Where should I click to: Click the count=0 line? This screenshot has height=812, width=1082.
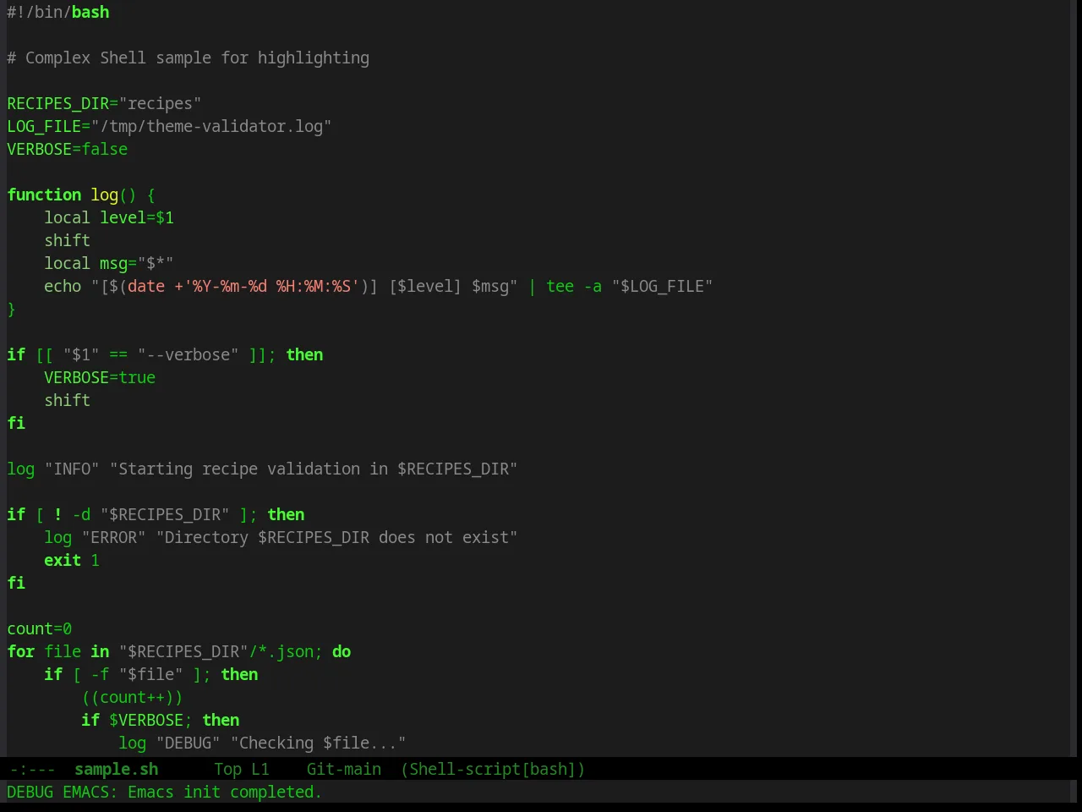click(40, 628)
